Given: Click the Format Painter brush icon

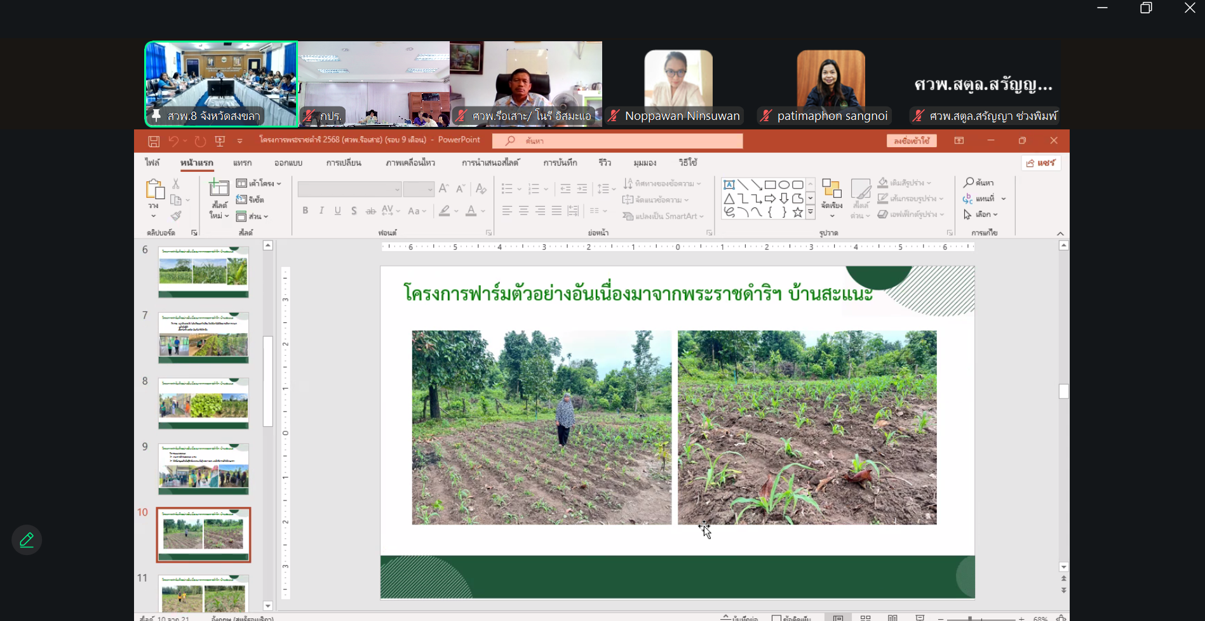Looking at the screenshot, I should click(x=176, y=216).
